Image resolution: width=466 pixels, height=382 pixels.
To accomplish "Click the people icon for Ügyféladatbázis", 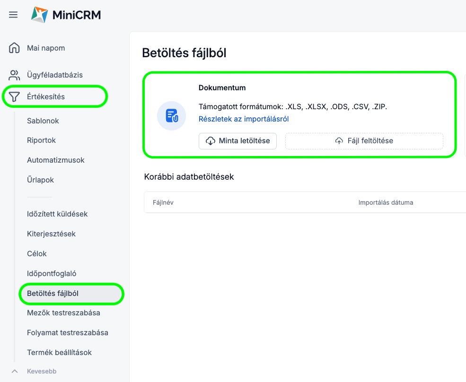I will tap(14, 75).
